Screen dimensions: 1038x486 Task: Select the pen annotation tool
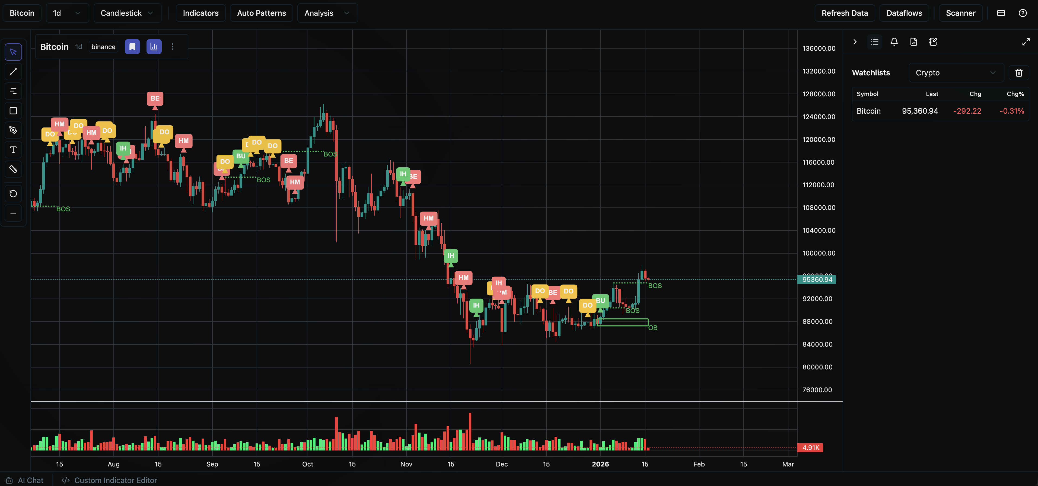pos(13,130)
